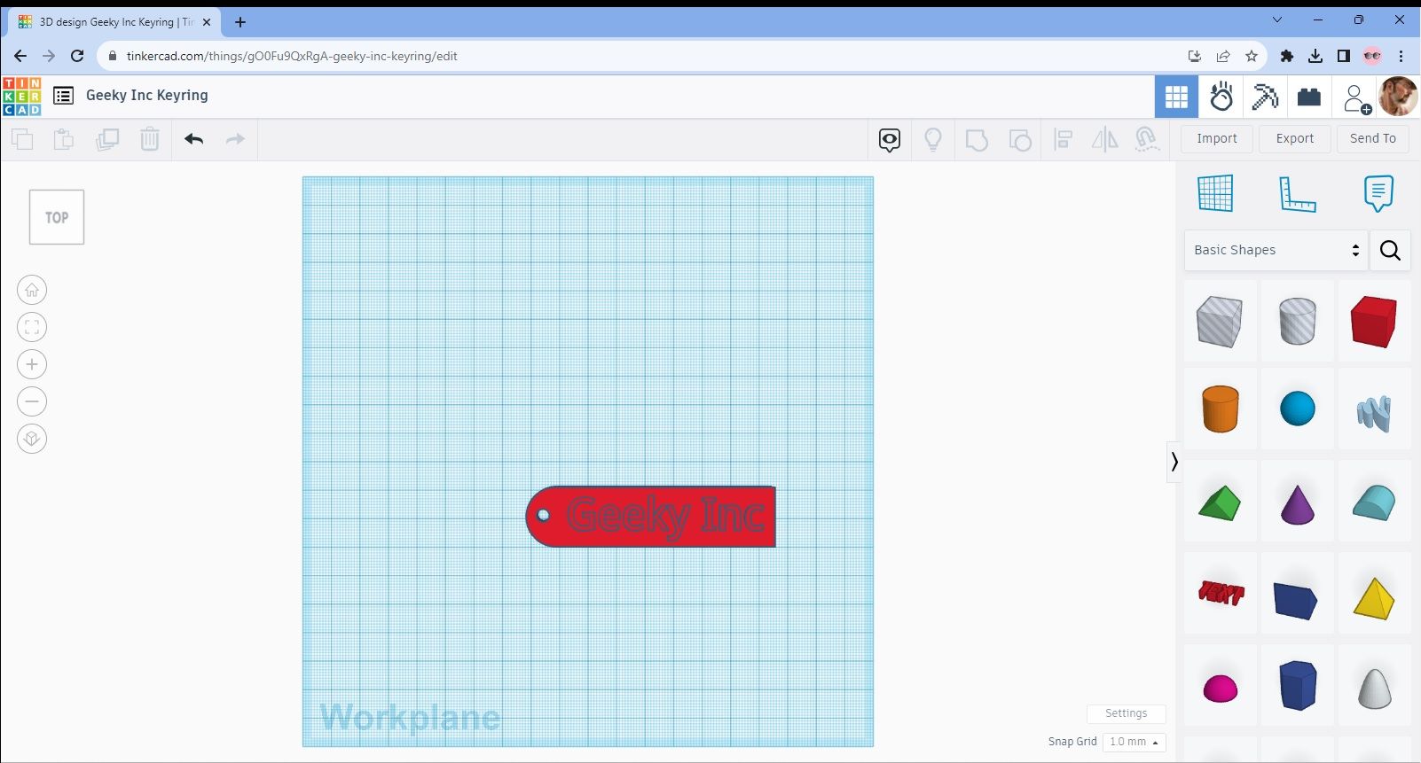
Task: Reset to Home view
Action: click(32, 290)
